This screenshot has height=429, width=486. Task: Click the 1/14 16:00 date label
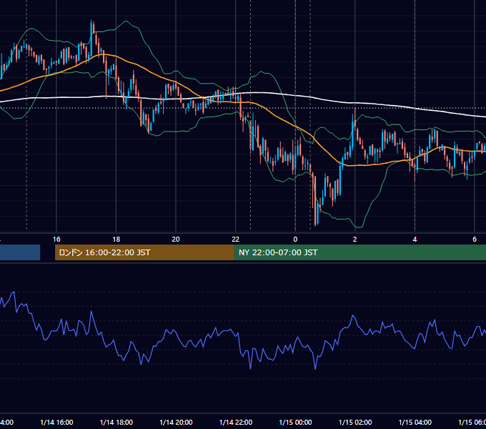tap(56, 422)
